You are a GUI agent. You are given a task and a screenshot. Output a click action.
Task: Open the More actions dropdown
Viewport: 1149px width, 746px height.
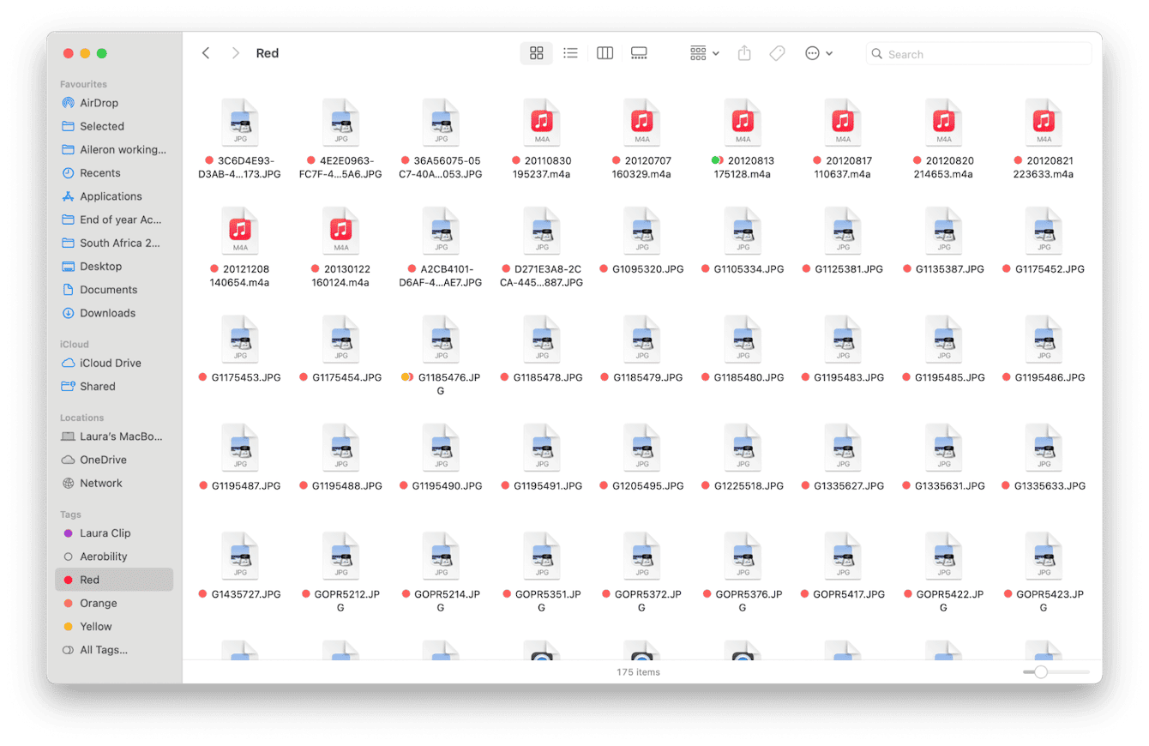click(813, 52)
